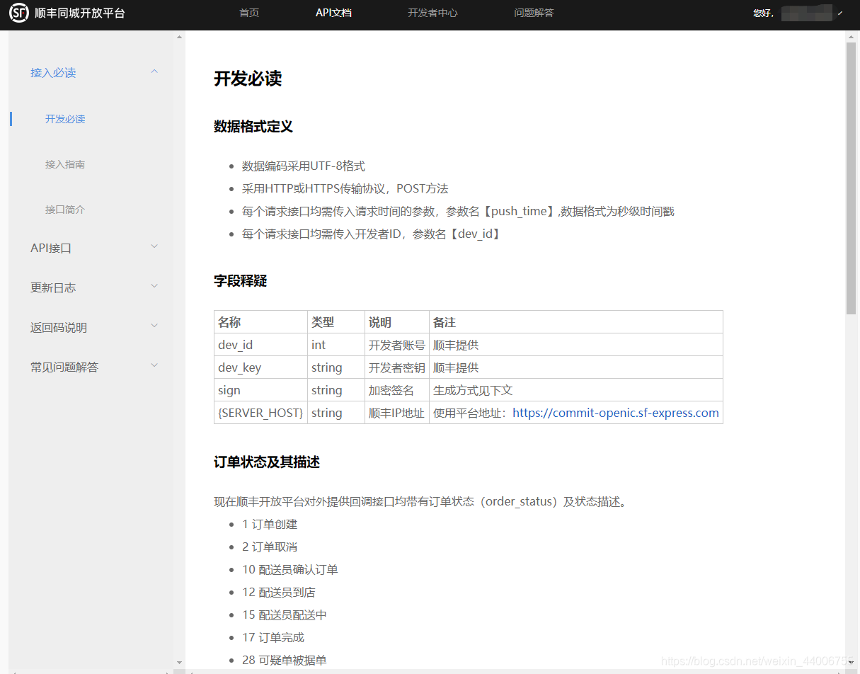
Task: Click the 类型 column header
Action: coord(336,322)
